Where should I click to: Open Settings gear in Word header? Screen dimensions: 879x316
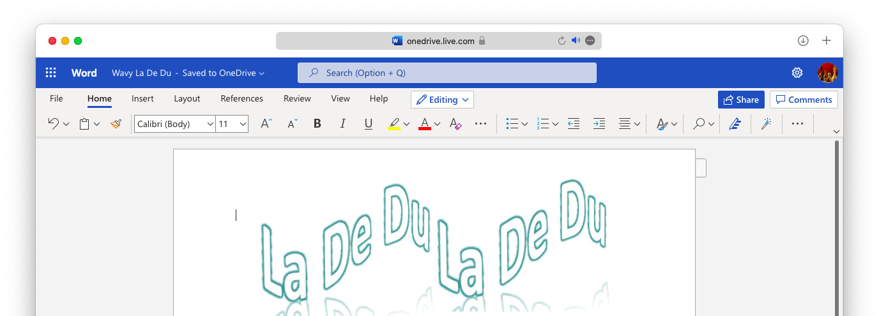pos(797,73)
